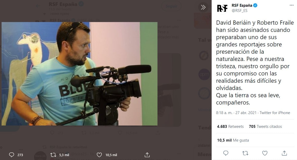Retweet using the side panel retweet icon
The image size is (297, 160).
[245, 153]
